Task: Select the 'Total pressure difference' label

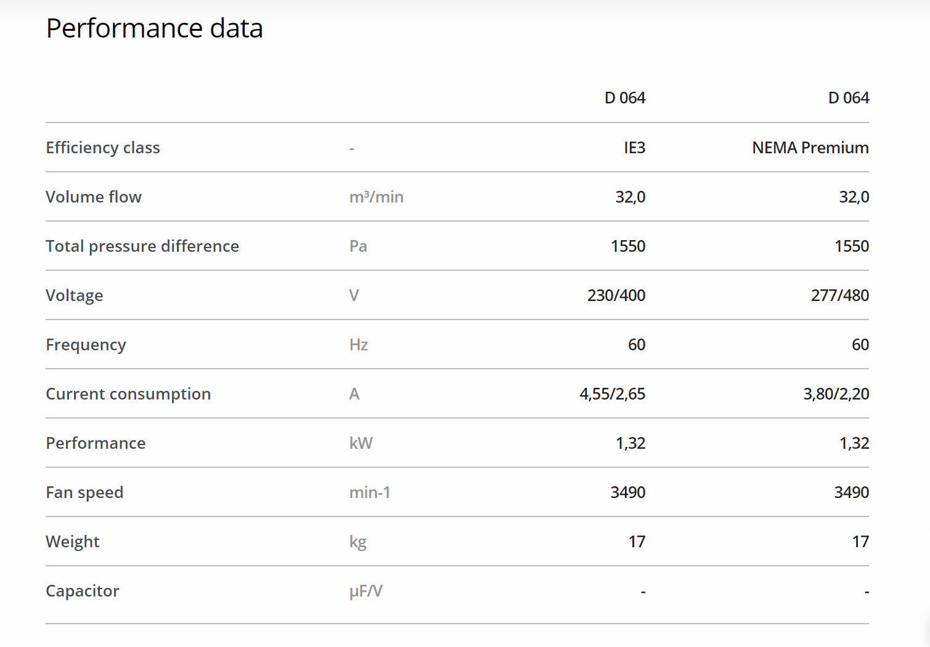Action: 142,246
